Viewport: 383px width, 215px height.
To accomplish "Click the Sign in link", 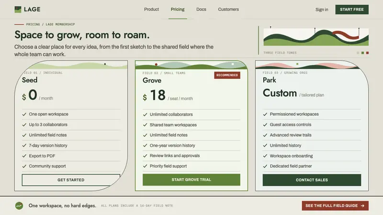I will [322, 10].
